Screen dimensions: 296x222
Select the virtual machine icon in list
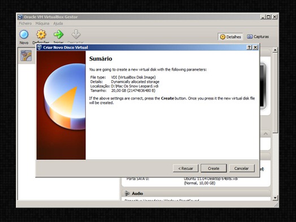click(x=26, y=55)
